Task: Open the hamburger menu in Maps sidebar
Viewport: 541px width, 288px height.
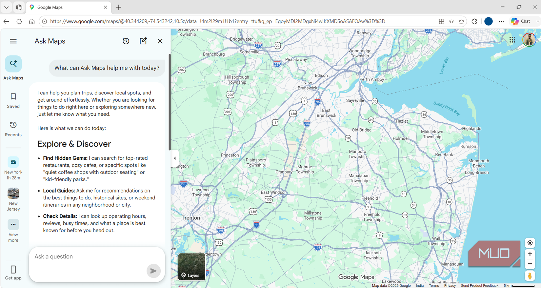Action: click(13, 41)
